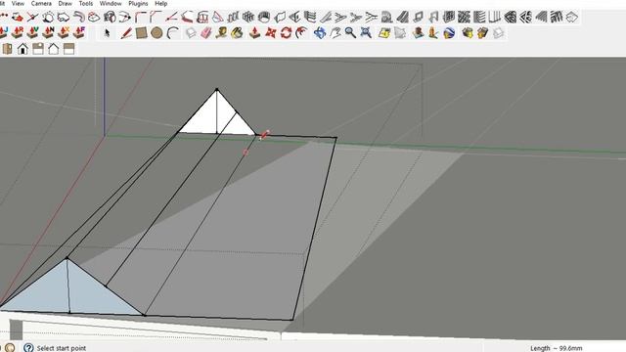Viewport: 626px width, 352px height.
Task: Open the Tools menu
Action: (x=85, y=4)
